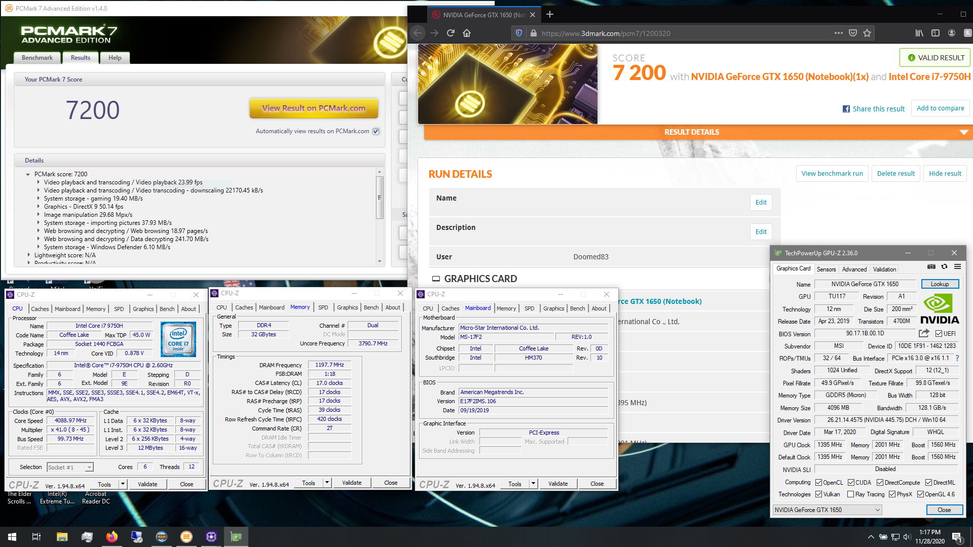This screenshot has height=547, width=973.
Task: Open page actions three-dot menu
Action: coord(839,33)
